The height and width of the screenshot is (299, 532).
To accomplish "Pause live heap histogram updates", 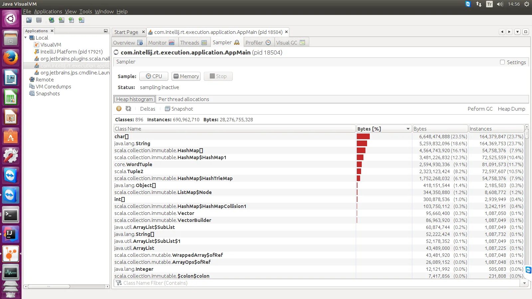I will [x=119, y=109].
